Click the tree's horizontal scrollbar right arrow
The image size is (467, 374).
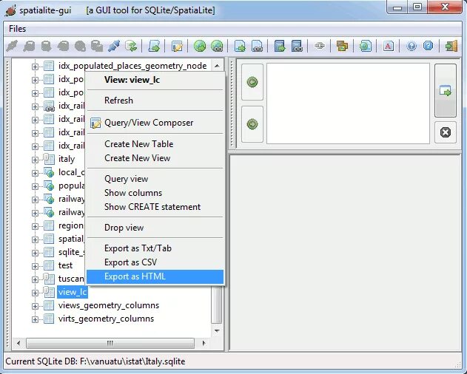tap(204, 343)
